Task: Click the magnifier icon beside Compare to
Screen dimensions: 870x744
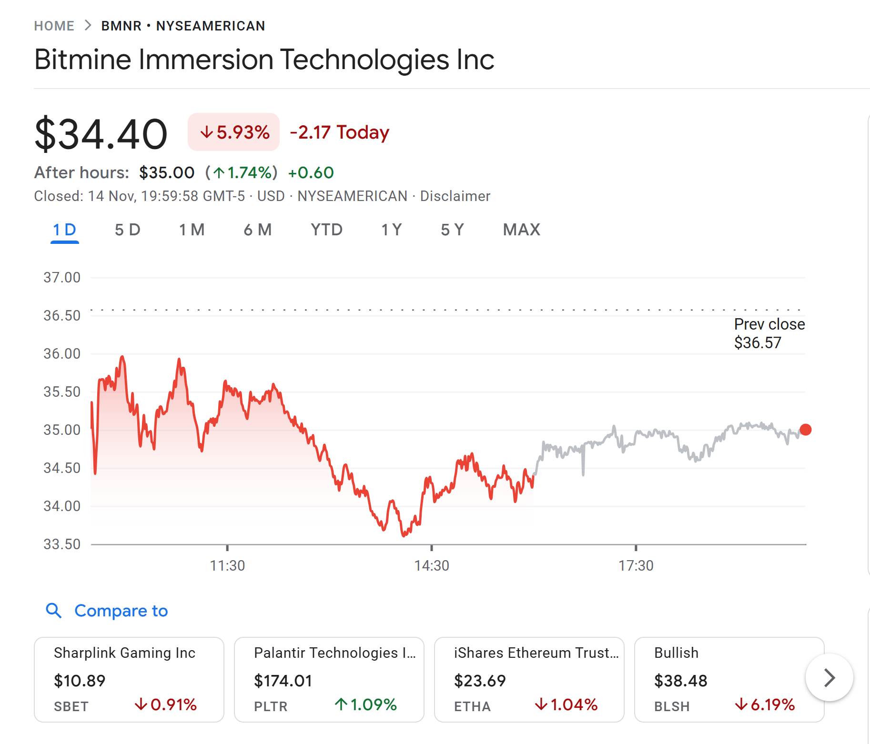Action: click(x=53, y=611)
